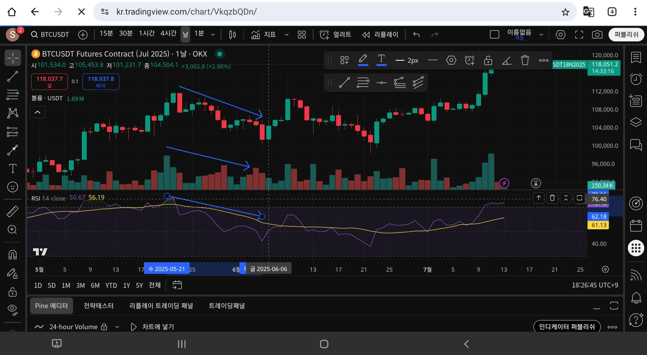Open the line color pencil swatch
The width and height of the screenshot is (647, 355).
click(363, 61)
